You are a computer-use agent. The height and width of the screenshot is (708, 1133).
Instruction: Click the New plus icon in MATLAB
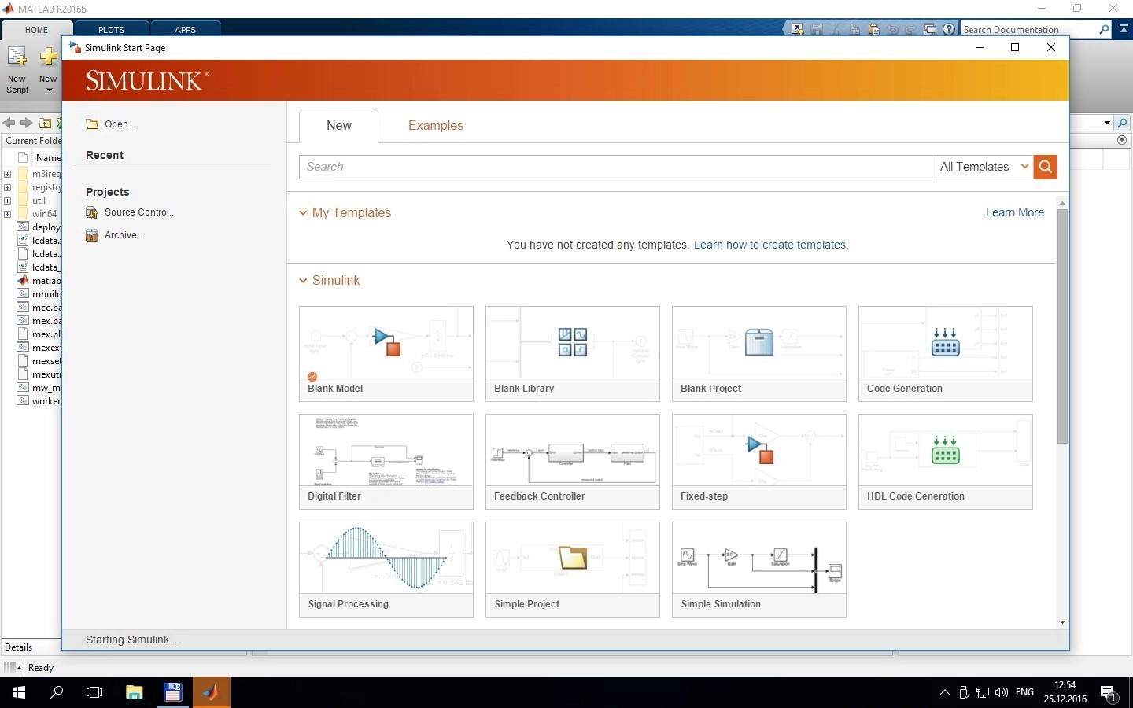click(48, 57)
